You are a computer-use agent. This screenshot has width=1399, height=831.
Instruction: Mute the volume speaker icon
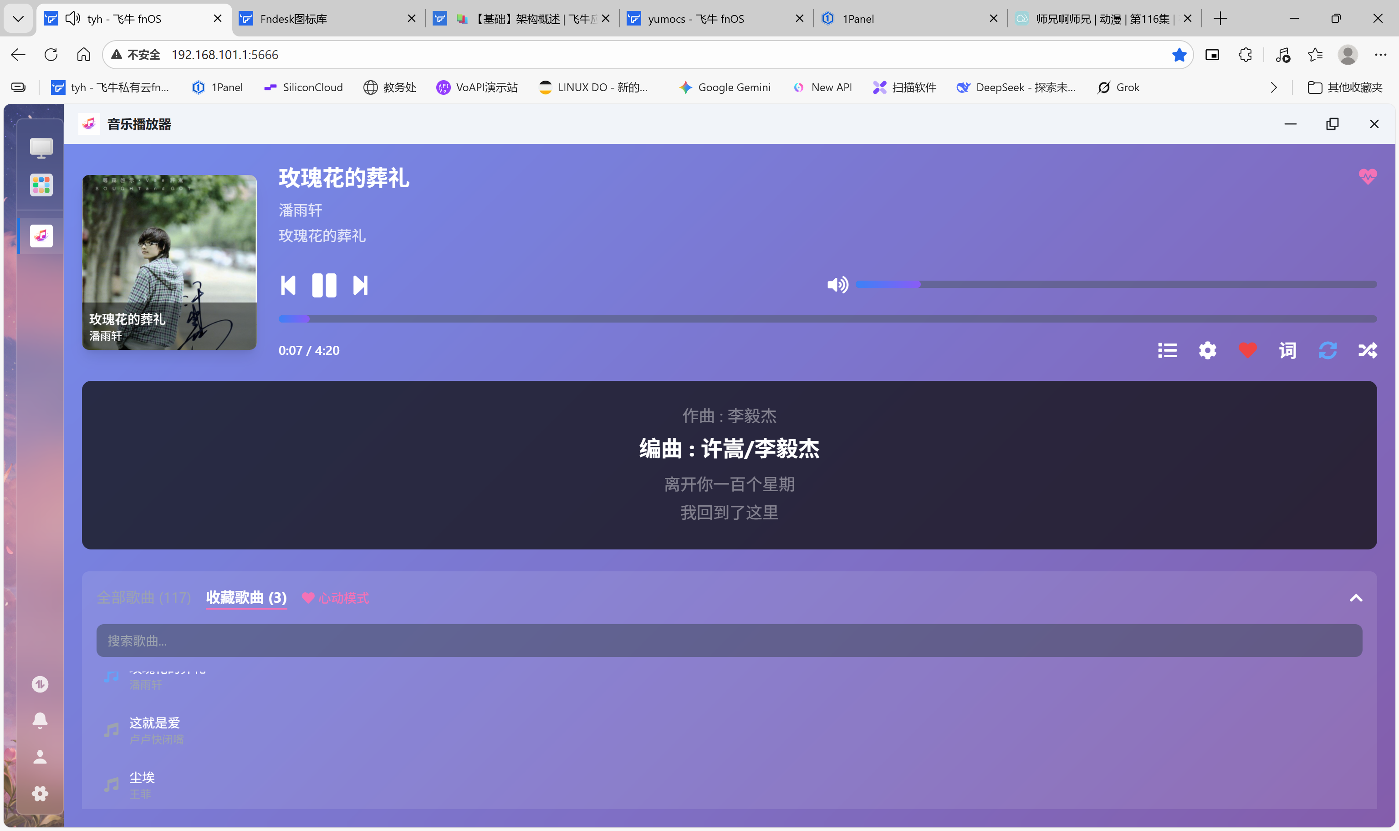pos(837,284)
